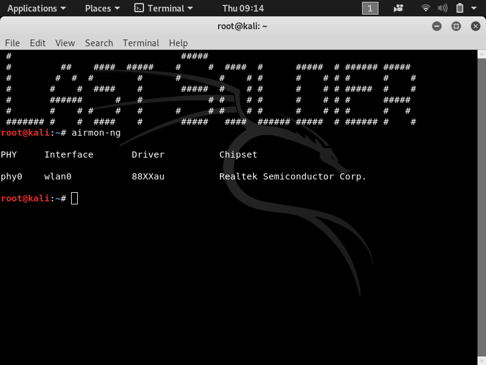
Task: Click the 'Driver' column header
Action: tap(148, 155)
